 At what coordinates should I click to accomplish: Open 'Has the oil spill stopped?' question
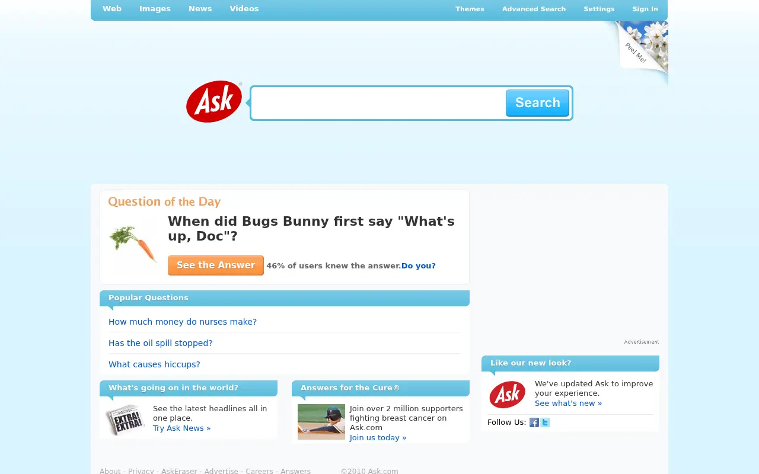160,343
